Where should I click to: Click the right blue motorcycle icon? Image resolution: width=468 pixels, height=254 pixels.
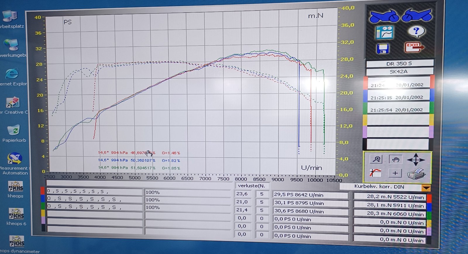click(x=417, y=15)
